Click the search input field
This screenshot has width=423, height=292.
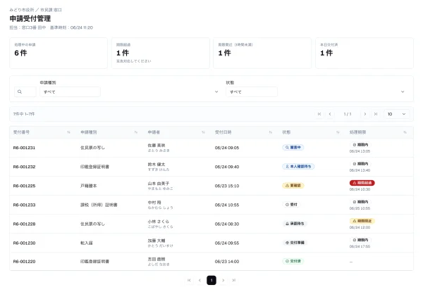click(25, 91)
